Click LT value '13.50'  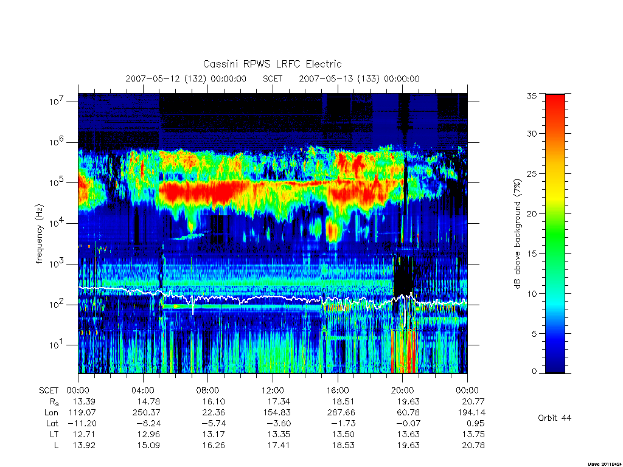coord(343,434)
